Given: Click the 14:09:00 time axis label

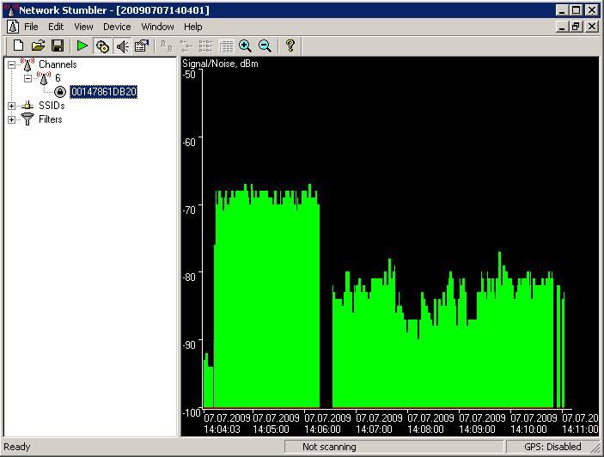Looking at the screenshot, I should pyautogui.click(x=478, y=430).
